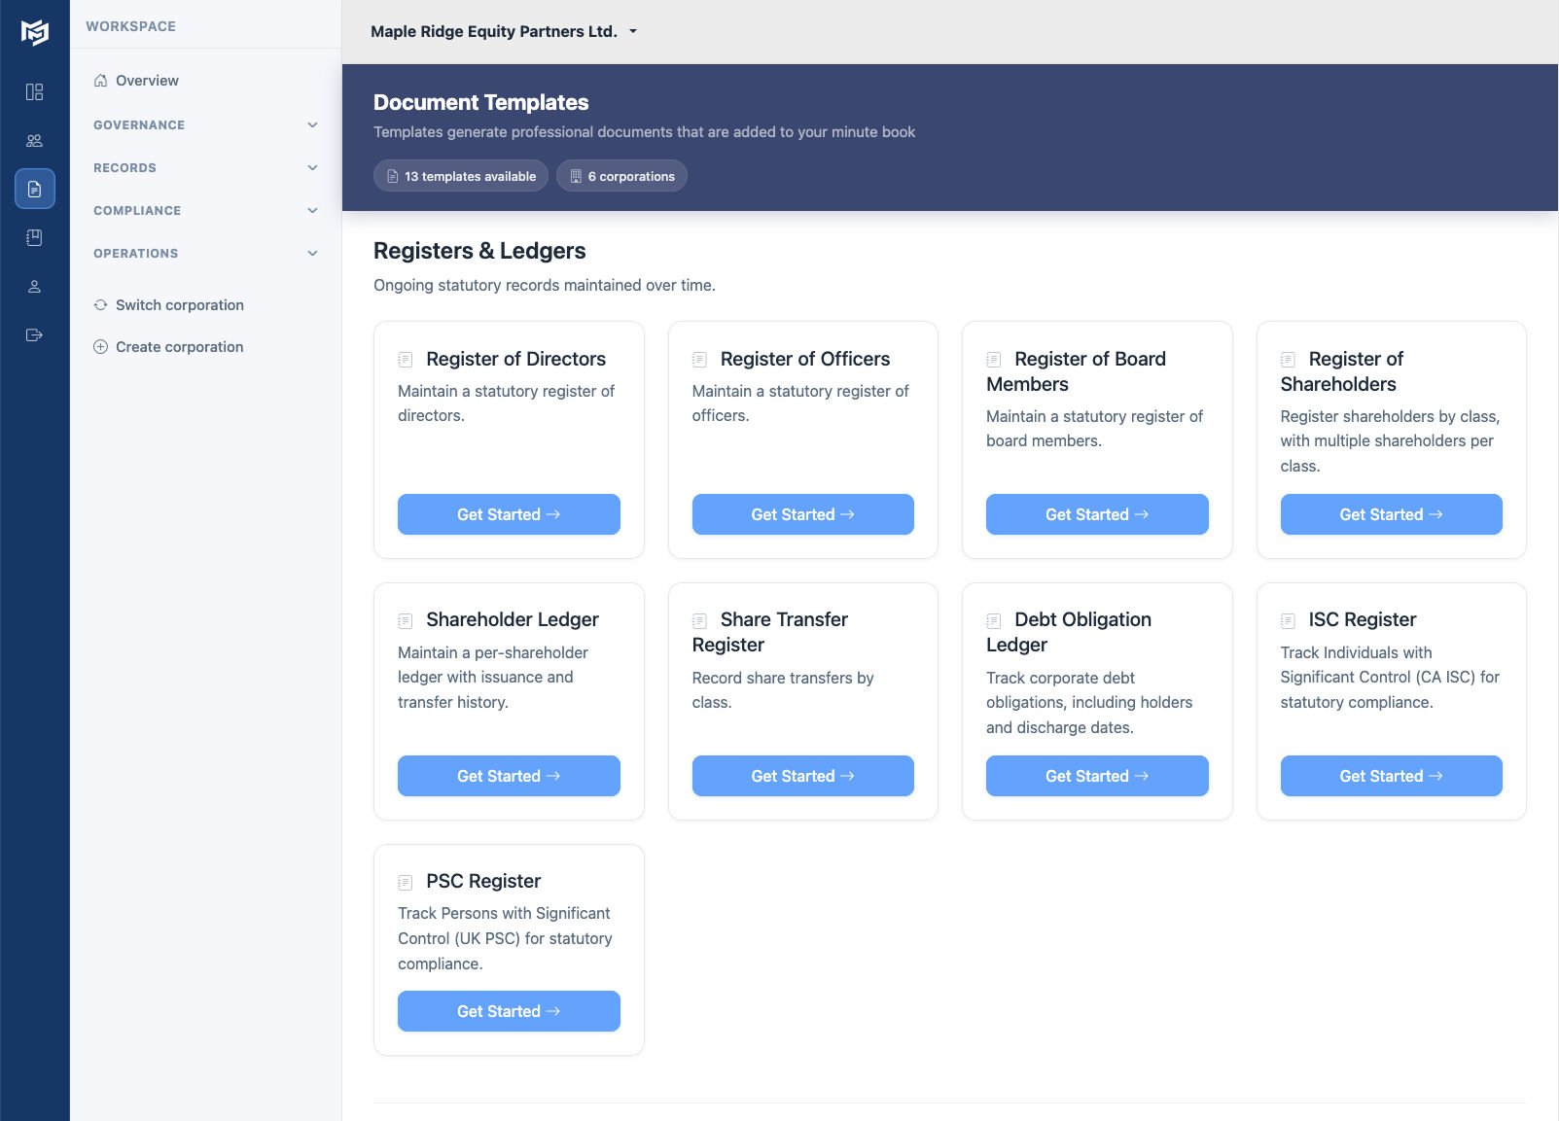Click Get Started on Register of Shareholders
The image size is (1559, 1121).
tap(1391, 514)
